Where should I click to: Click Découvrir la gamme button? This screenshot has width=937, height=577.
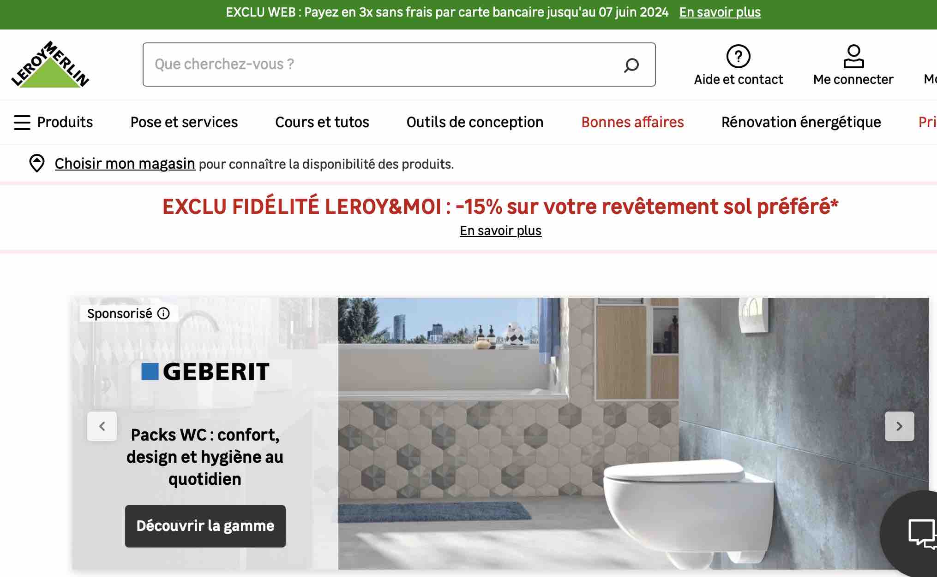pos(205,526)
